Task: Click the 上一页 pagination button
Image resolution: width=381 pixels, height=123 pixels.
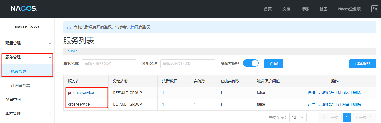Action: click(330, 118)
